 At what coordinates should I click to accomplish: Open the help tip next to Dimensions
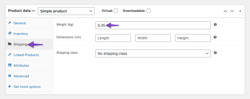point(215,37)
